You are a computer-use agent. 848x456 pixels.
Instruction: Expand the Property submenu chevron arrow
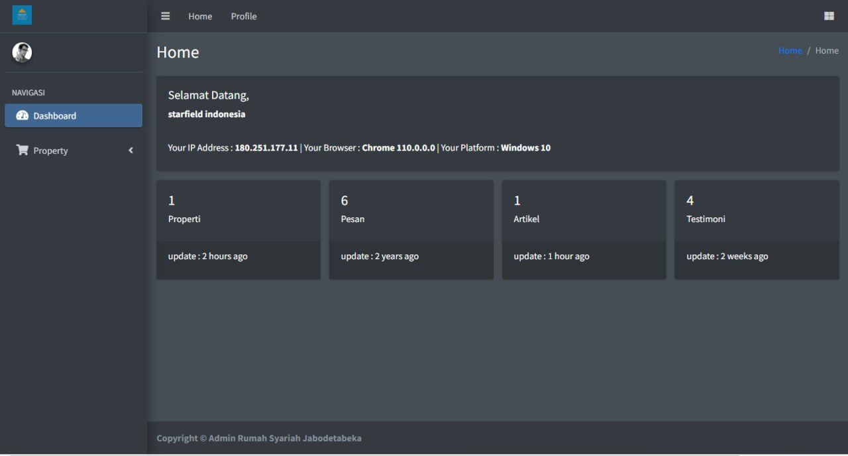point(131,150)
